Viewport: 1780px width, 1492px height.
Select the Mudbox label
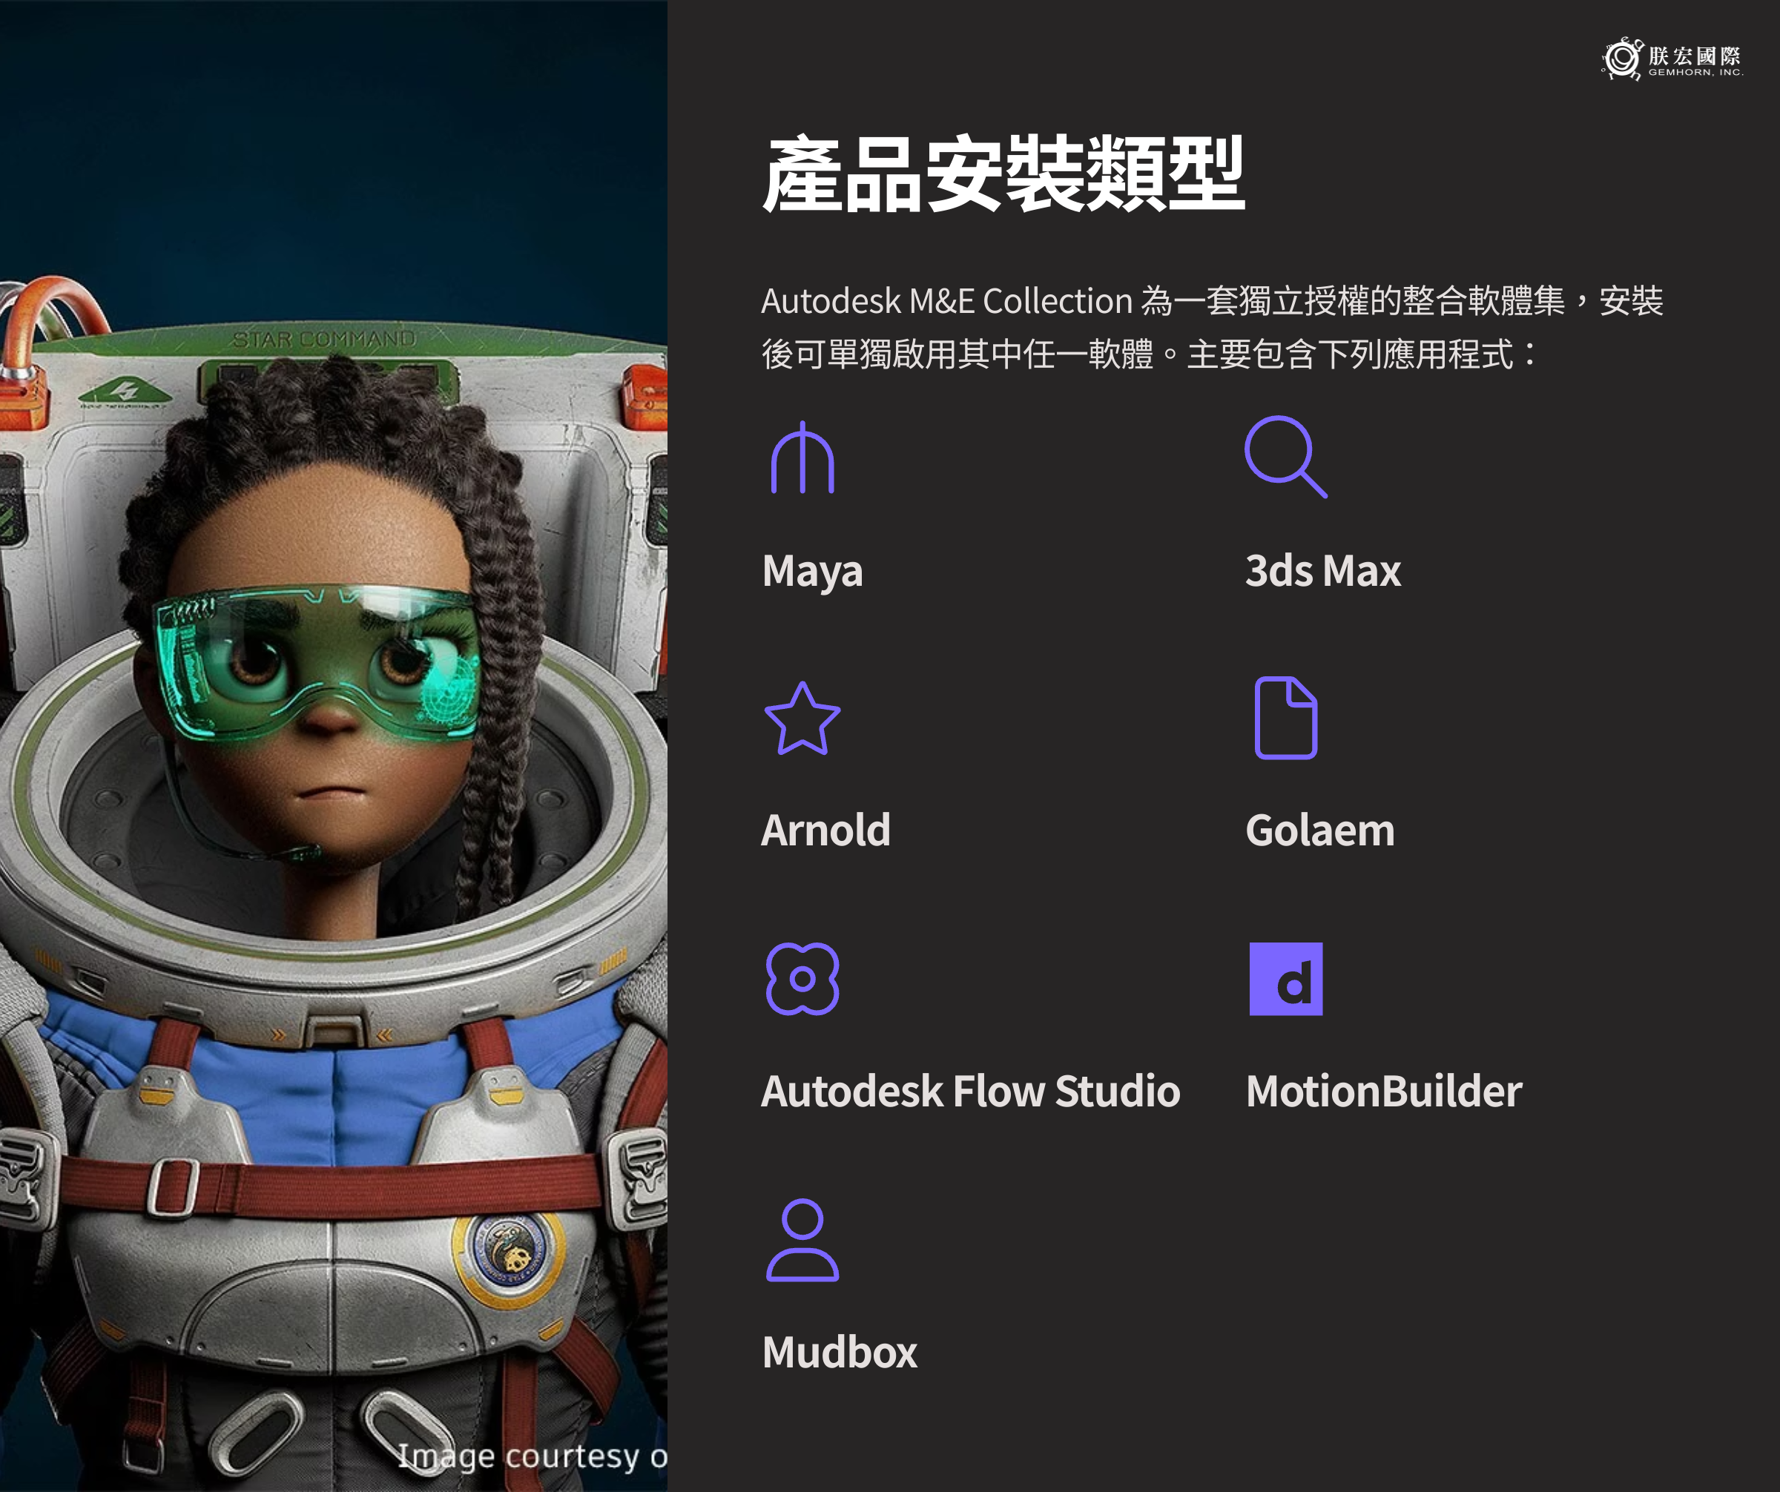tap(839, 1352)
